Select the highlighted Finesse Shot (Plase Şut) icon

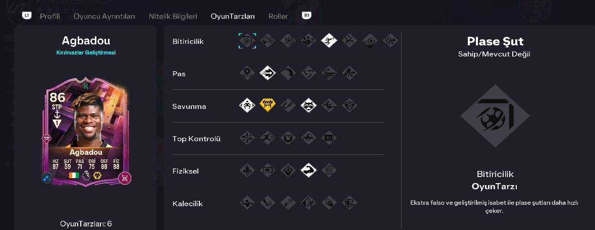click(x=247, y=41)
